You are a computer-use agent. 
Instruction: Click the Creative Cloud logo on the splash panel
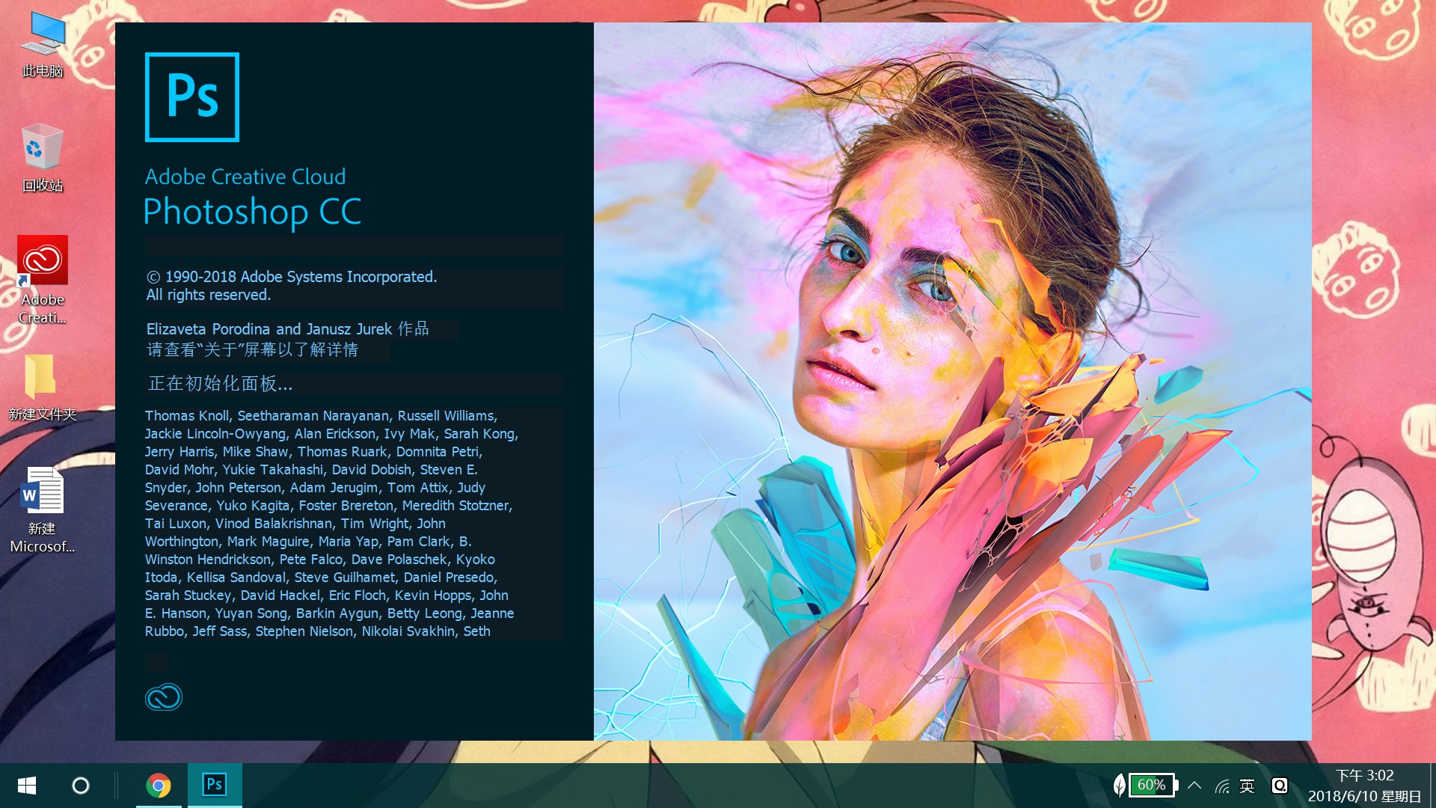pyautogui.click(x=164, y=697)
